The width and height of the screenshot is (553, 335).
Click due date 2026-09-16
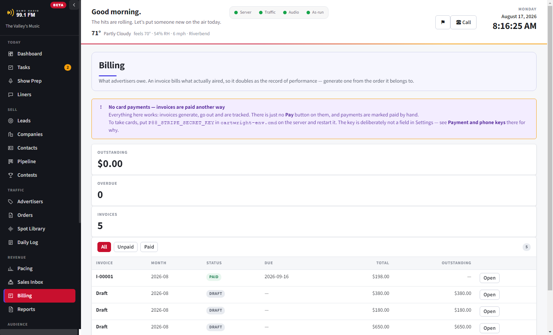pyautogui.click(x=276, y=276)
